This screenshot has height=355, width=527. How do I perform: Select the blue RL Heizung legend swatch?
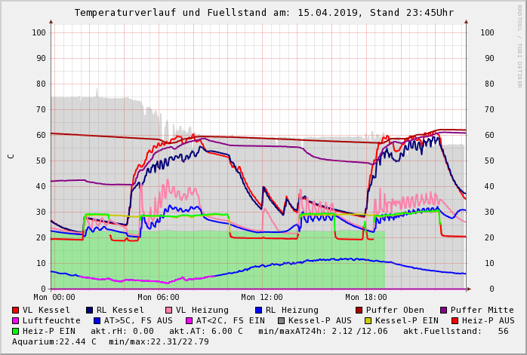point(258,311)
